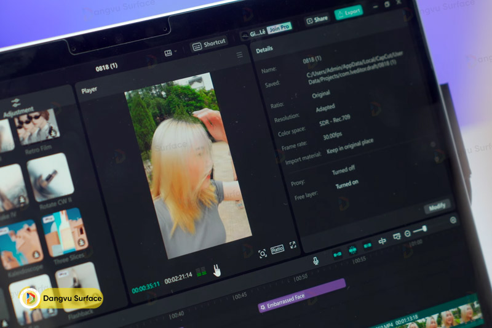Viewport: 492px width, 328px height.
Task: Open the Shortcut panel
Action: coord(209,44)
